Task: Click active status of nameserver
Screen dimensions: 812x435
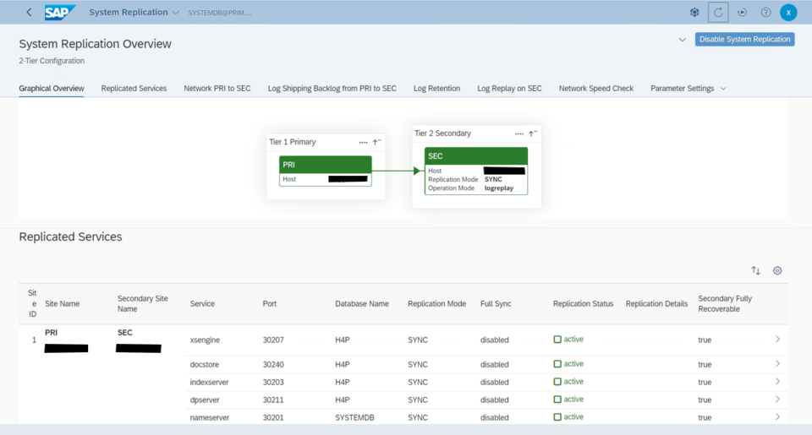Action: pyautogui.click(x=568, y=417)
